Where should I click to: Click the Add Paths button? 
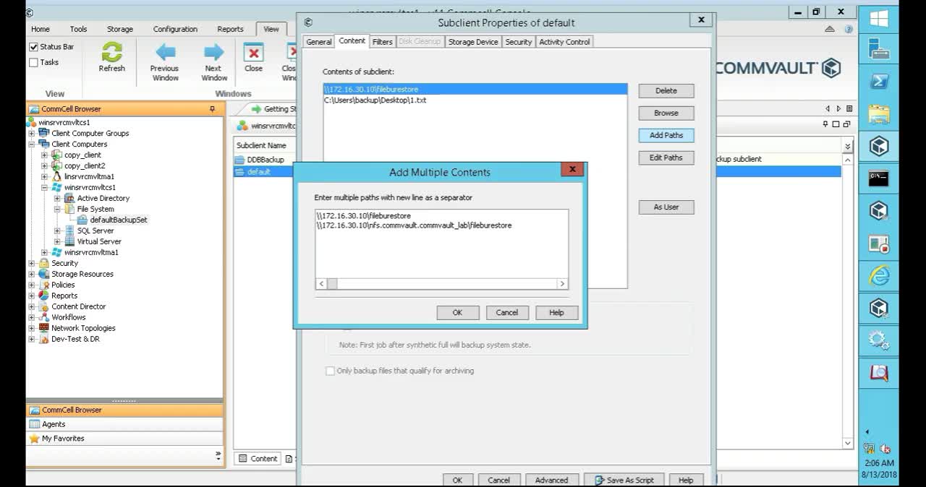coord(666,135)
